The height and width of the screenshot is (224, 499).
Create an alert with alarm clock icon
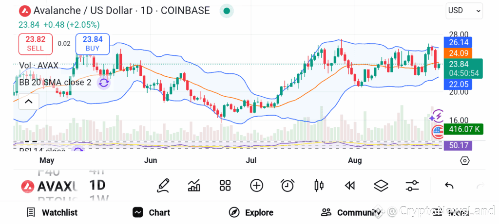(x=288, y=186)
